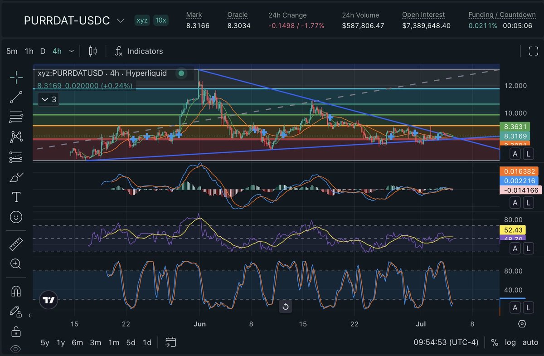Collapse the left drawing toolbar arrow
544x356 pixels.
(x=30, y=316)
